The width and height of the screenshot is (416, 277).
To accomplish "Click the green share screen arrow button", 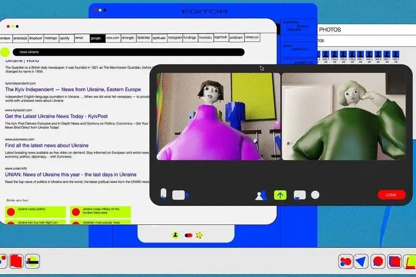I will [x=280, y=195].
